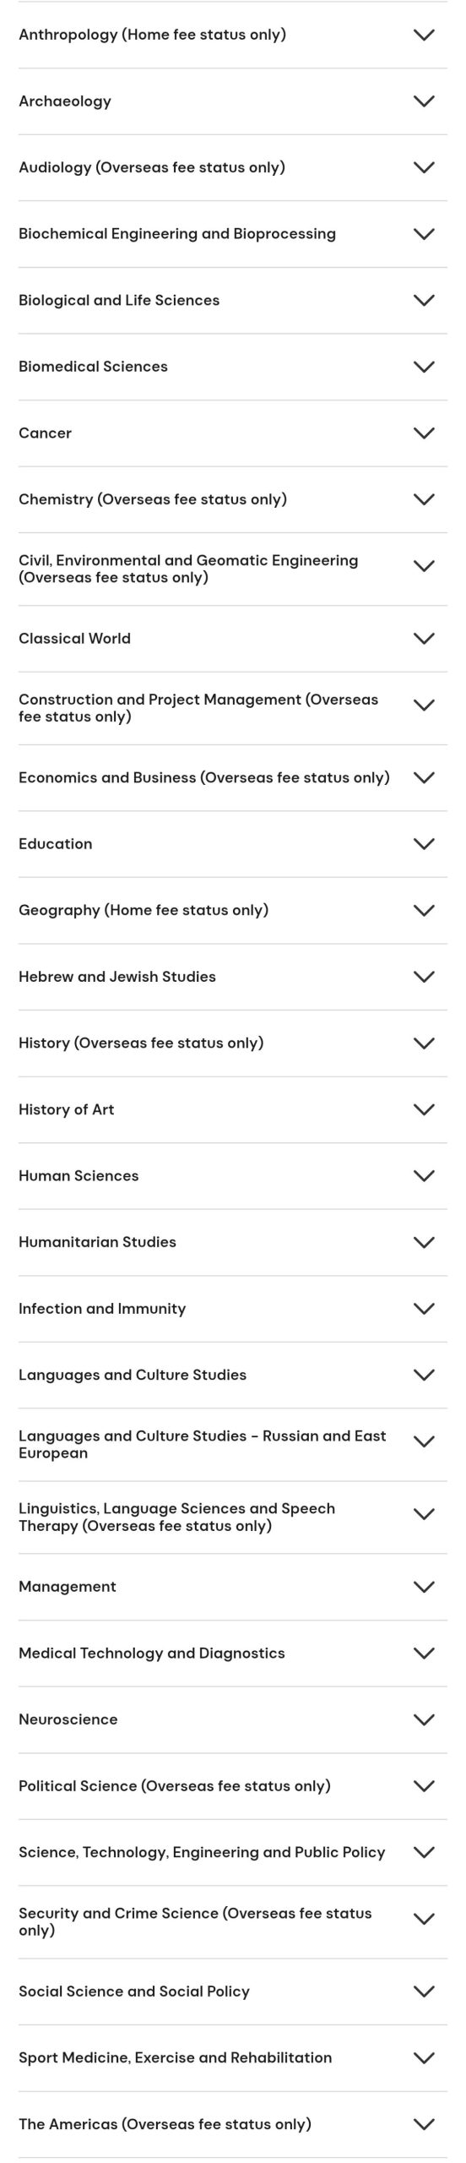The image size is (466, 2163).
Task: Click the down arrow for Economics and Business
Action: (424, 777)
